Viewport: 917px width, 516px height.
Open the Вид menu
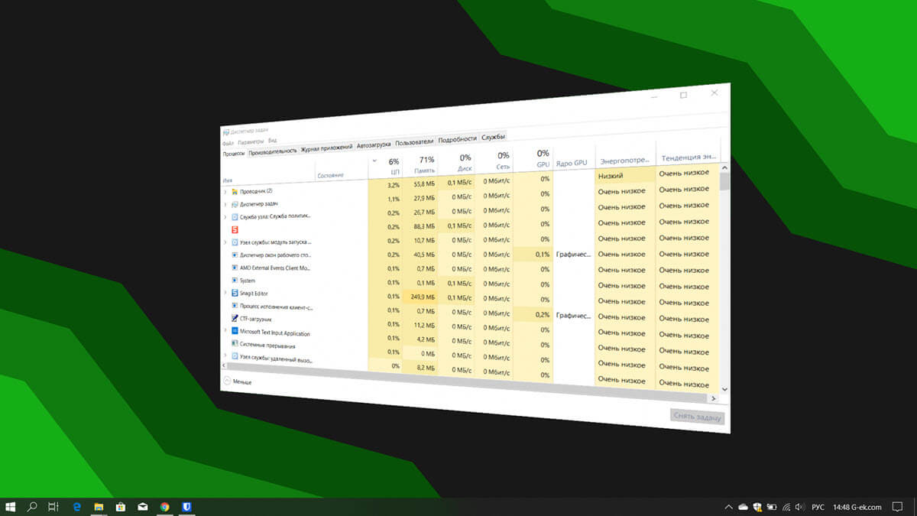272,141
